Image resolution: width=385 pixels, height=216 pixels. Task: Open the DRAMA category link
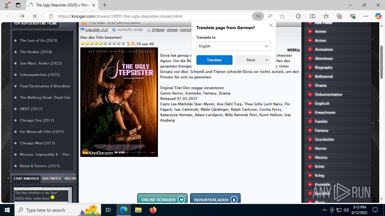[x=172, y=30]
